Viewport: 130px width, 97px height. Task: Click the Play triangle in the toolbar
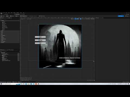(21, 16)
